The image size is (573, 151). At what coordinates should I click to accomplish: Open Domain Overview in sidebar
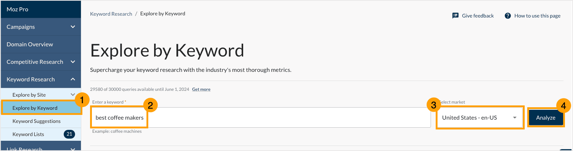(30, 44)
